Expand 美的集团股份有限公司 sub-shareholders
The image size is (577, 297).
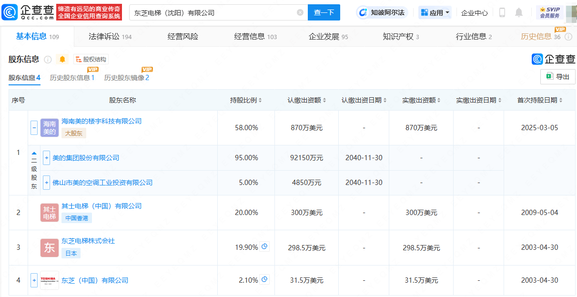click(46, 158)
